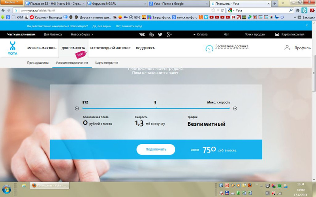Open Точки продаж link
The image size is (316, 197).
[x=255, y=34]
